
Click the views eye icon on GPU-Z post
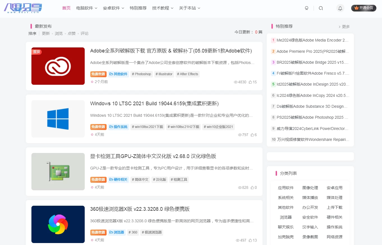(240, 187)
